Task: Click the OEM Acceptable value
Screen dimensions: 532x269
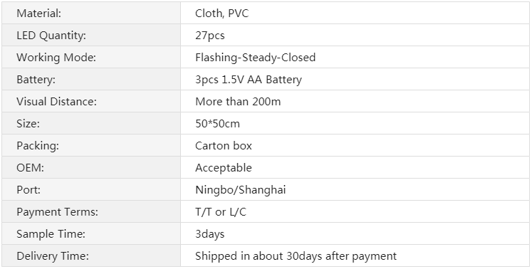Action: (224, 167)
